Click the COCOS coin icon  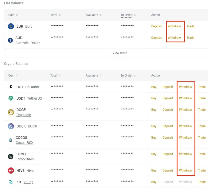tap(10, 140)
